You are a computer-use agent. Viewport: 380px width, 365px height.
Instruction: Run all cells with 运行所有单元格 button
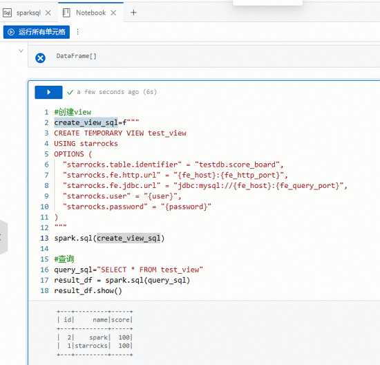(x=37, y=32)
